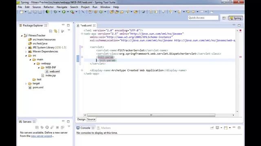This screenshot has width=261, height=146.
Task: Maximize the editor area
Action: click(x=239, y=25)
